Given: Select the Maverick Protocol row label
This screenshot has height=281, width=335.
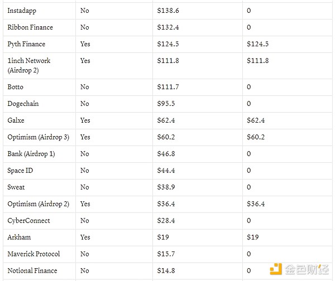Looking at the screenshot, I should (33, 254).
